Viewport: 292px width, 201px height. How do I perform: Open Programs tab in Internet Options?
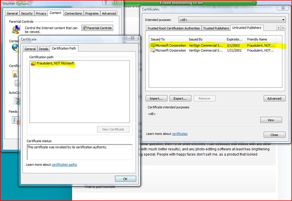pyautogui.click(x=92, y=13)
